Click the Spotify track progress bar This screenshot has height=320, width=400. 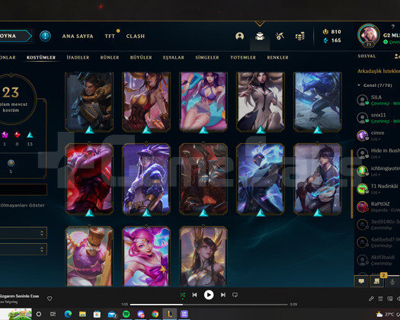tap(209, 305)
